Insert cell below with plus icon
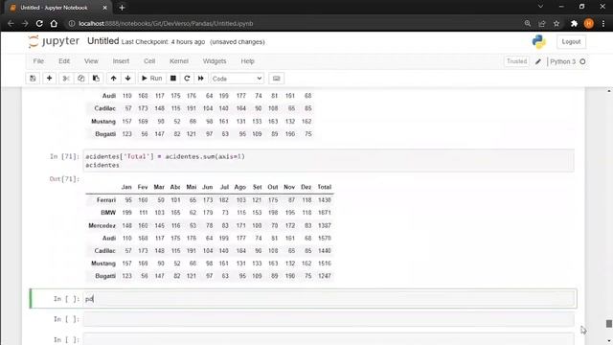 pyautogui.click(x=49, y=79)
